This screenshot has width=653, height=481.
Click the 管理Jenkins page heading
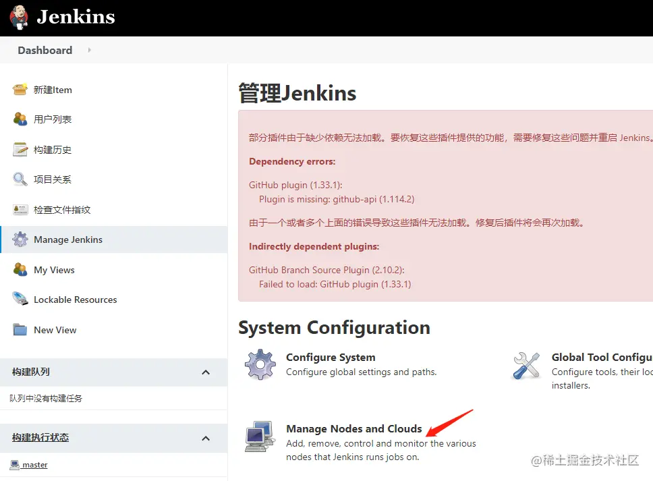click(297, 93)
